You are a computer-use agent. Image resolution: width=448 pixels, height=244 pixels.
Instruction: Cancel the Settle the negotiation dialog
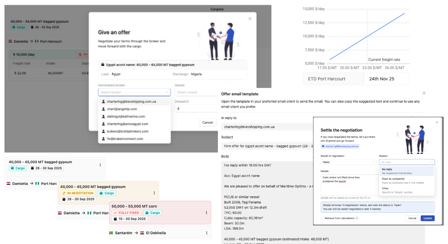[412, 218]
